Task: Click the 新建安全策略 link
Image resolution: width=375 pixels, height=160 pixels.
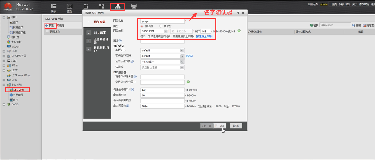Action: [204, 36]
